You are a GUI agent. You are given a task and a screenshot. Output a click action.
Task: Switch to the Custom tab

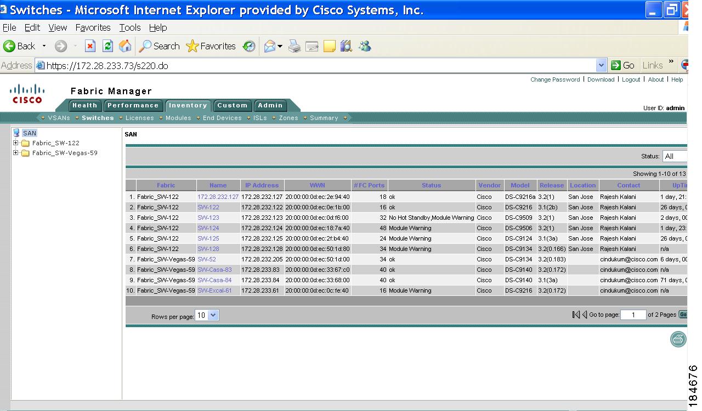[232, 105]
